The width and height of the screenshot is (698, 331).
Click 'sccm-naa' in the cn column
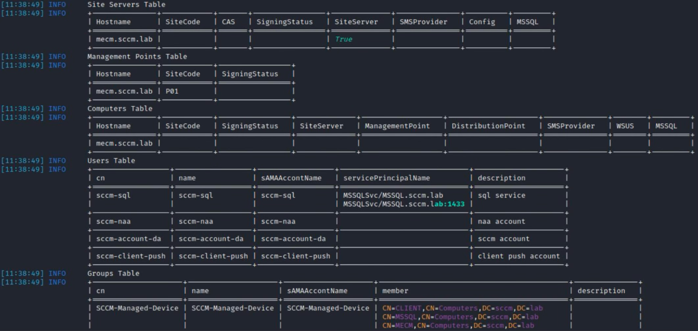coord(113,222)
